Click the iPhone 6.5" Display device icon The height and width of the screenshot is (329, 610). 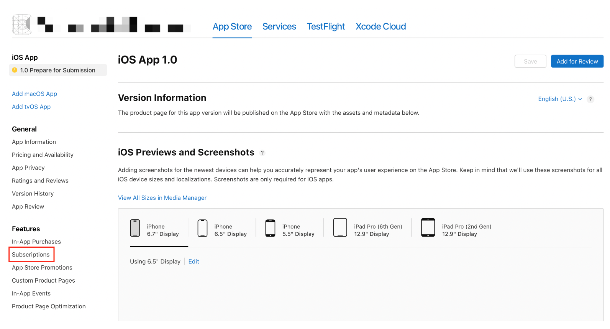(x=202, y=228)
